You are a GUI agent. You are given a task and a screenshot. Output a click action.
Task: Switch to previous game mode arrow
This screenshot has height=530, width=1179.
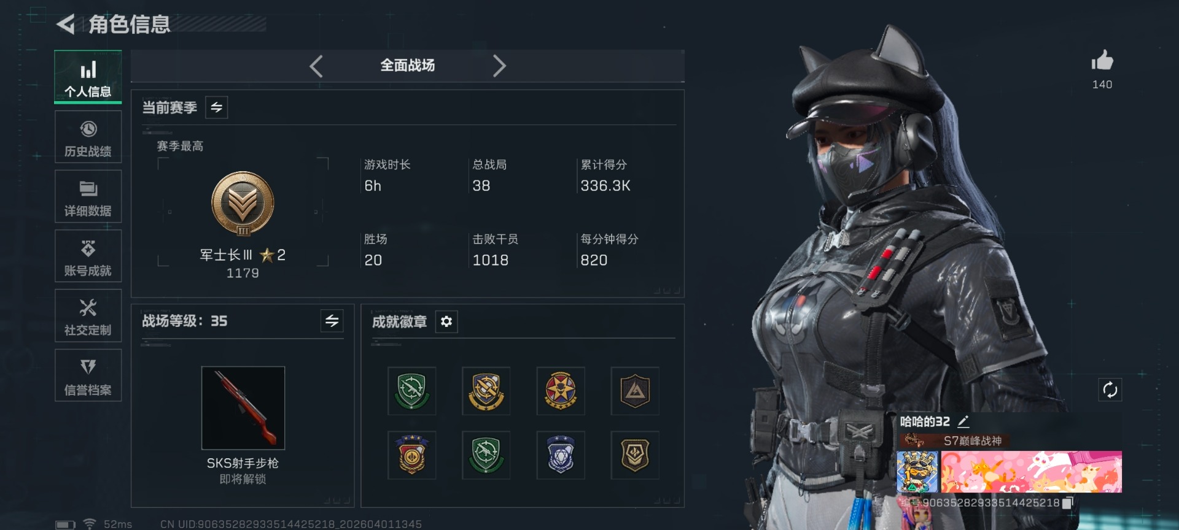pyautogui.click(x=316, y=66)
